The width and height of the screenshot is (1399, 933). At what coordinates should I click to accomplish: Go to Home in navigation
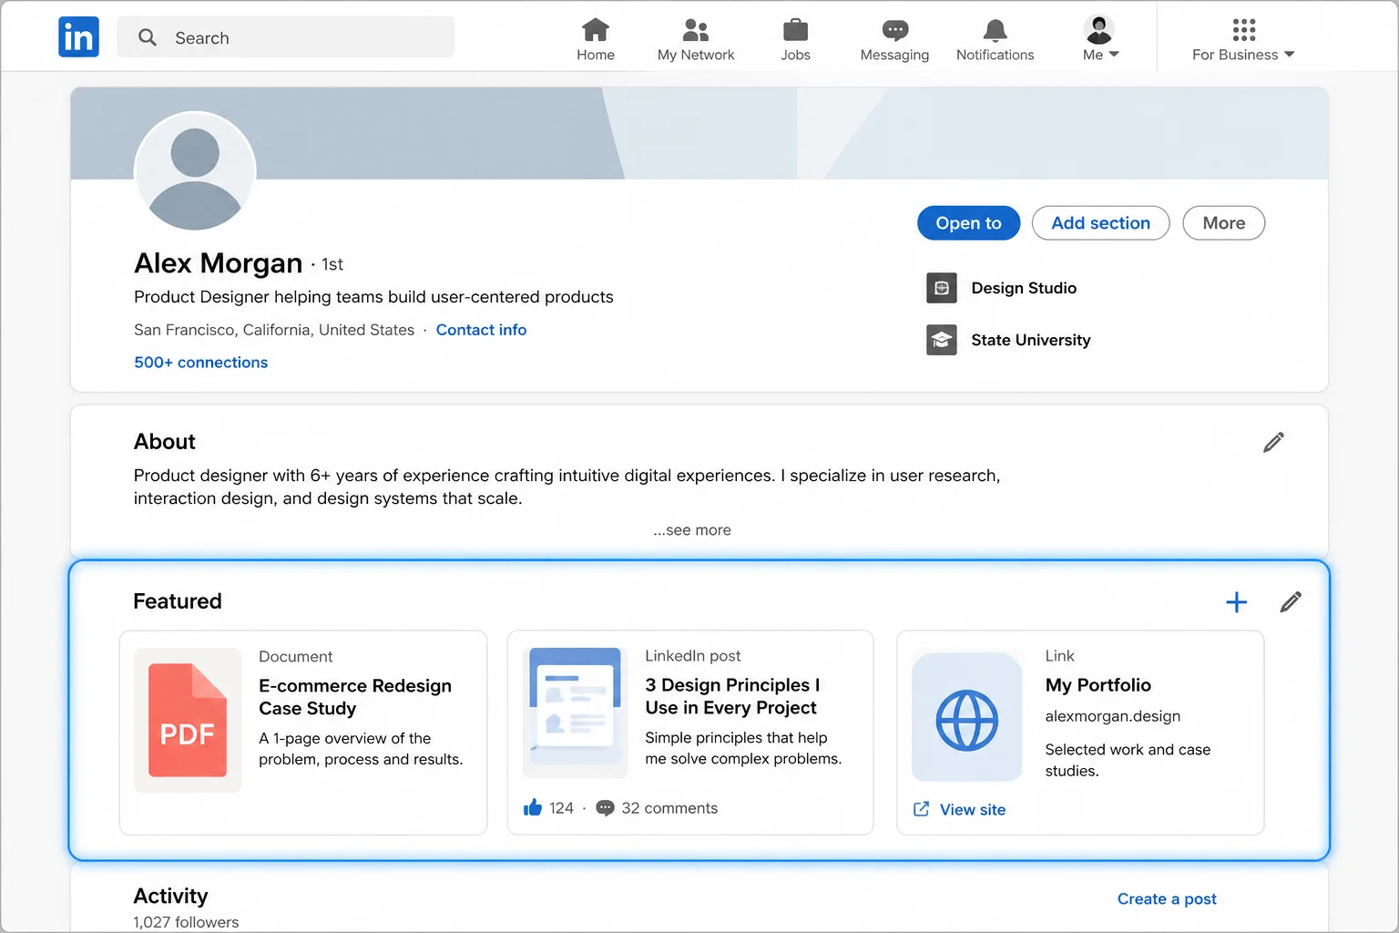pyautogui.click(x=596, y=40)
